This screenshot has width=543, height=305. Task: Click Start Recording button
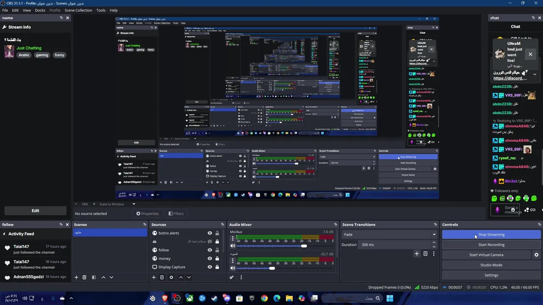[491, 245]
